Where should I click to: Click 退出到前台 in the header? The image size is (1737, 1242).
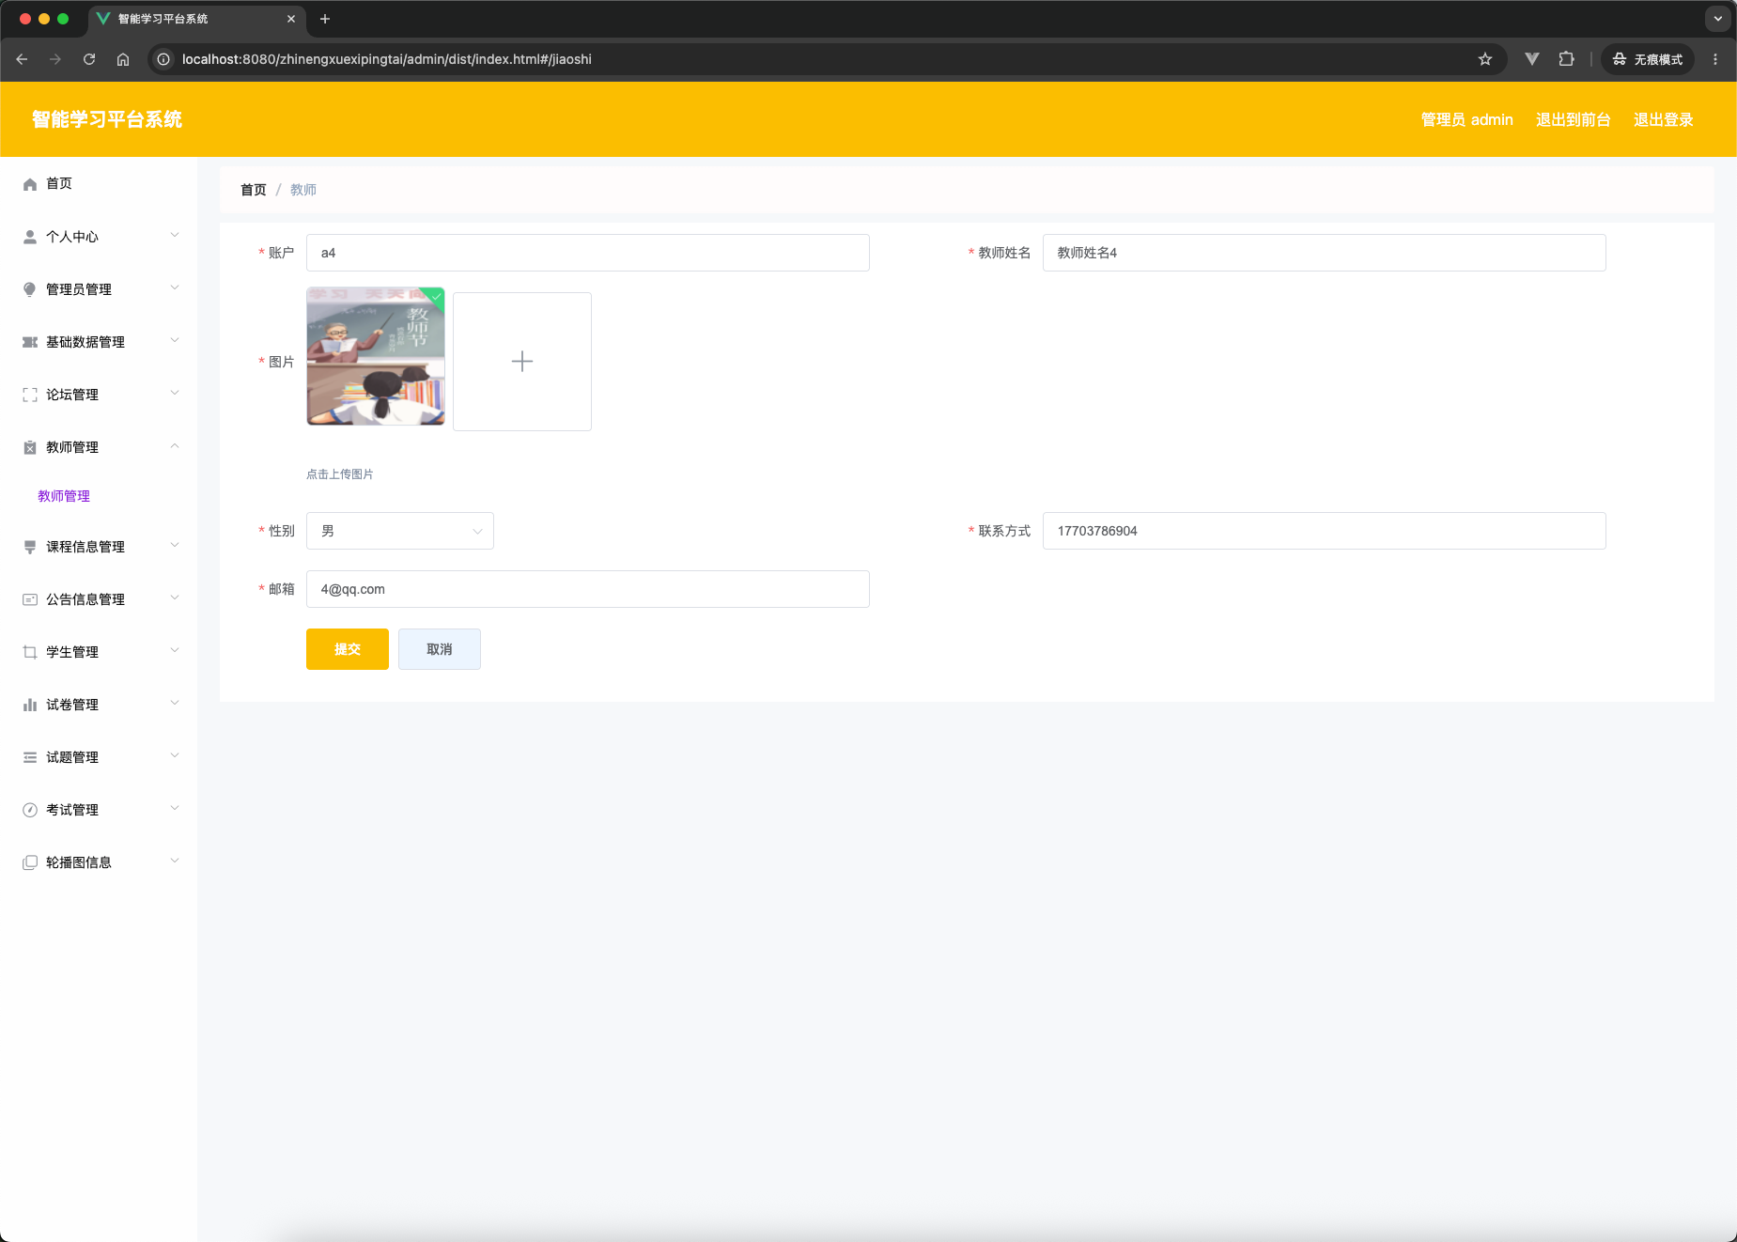click(x=1574, y=119)
